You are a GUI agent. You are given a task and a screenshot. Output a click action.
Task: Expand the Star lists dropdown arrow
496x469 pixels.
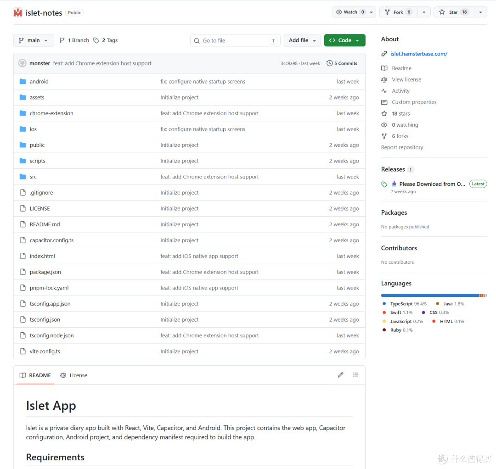(480, 12)
